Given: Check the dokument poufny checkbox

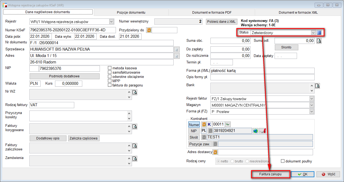Looking at the screenshot, I should tap(283, 161).
